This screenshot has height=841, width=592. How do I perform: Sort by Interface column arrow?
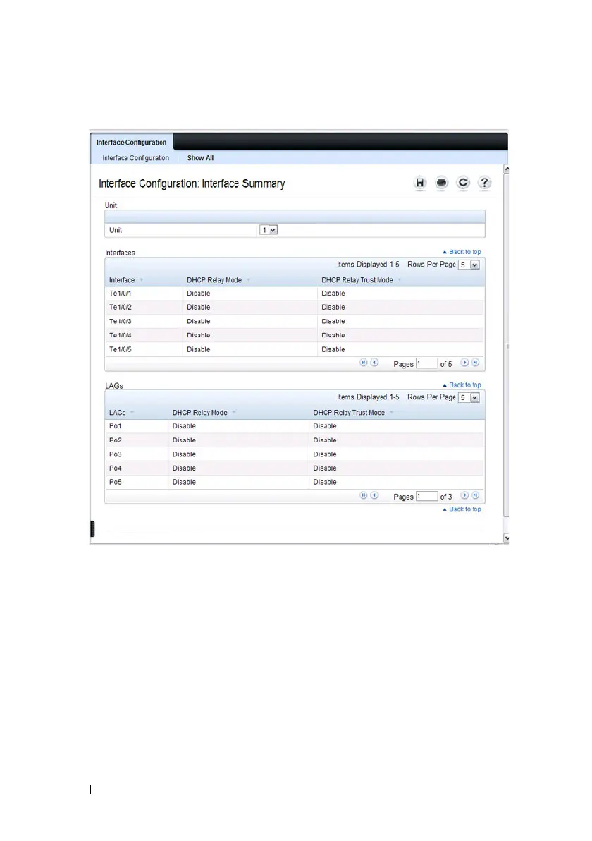coord(142,280)
